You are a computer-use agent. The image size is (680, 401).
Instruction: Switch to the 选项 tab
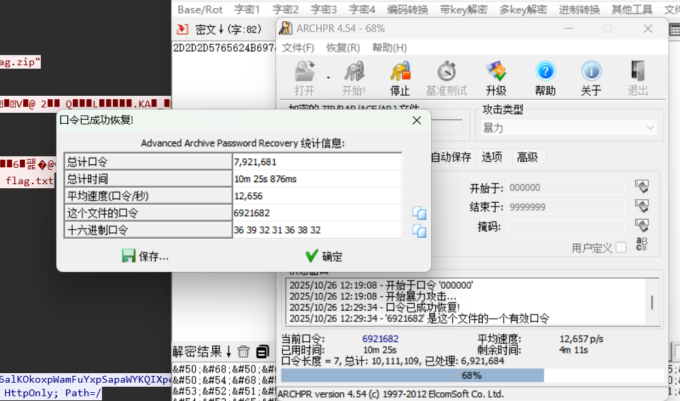[492, 157]
